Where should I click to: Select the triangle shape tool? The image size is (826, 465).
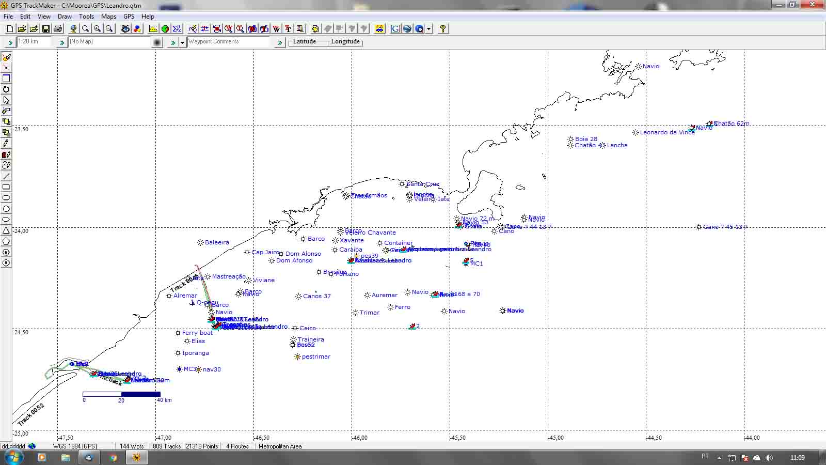6,230
